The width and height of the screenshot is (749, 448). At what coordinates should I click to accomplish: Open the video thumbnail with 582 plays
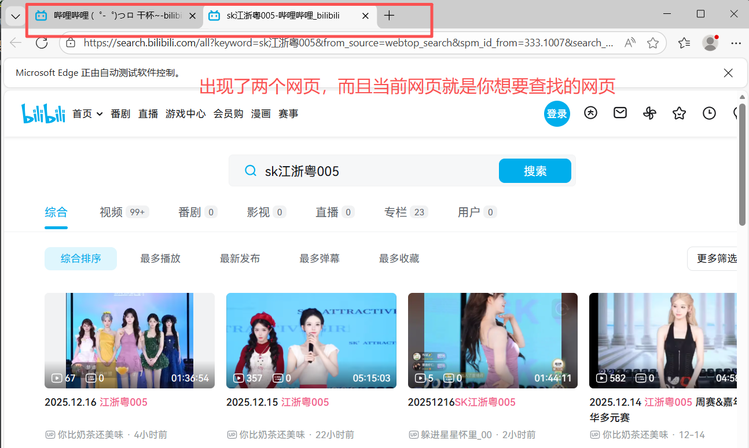tap(663, 340)
